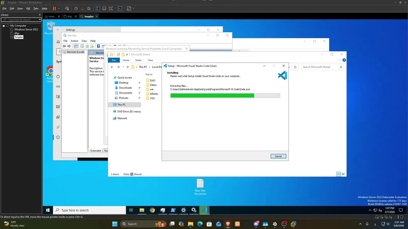
Task: Open the dropdown arrow beside the pause button
Action: 59,9
